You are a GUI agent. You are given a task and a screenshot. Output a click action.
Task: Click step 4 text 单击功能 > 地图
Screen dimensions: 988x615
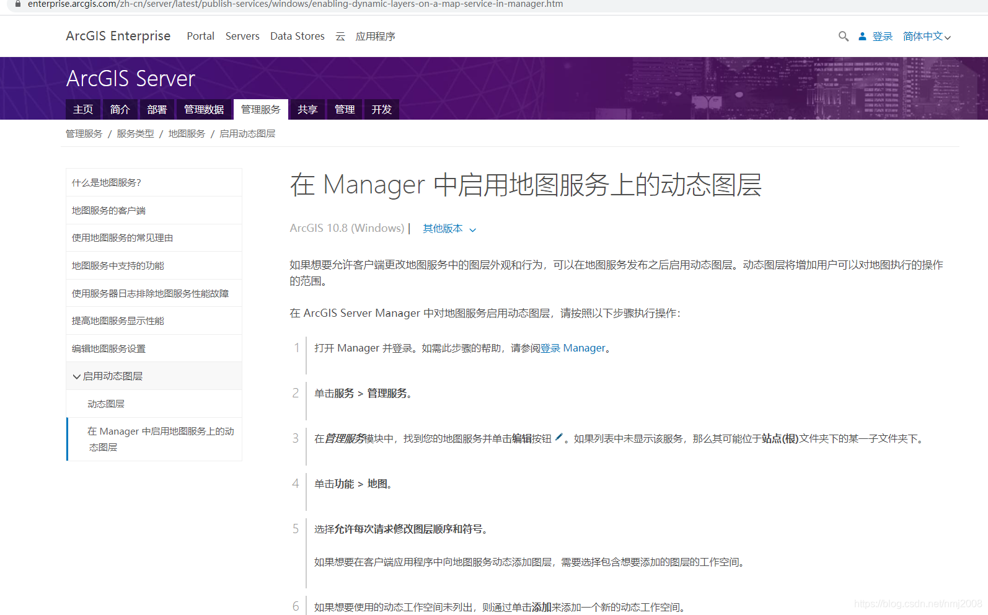pyautogui.click(x=353, y=484)
